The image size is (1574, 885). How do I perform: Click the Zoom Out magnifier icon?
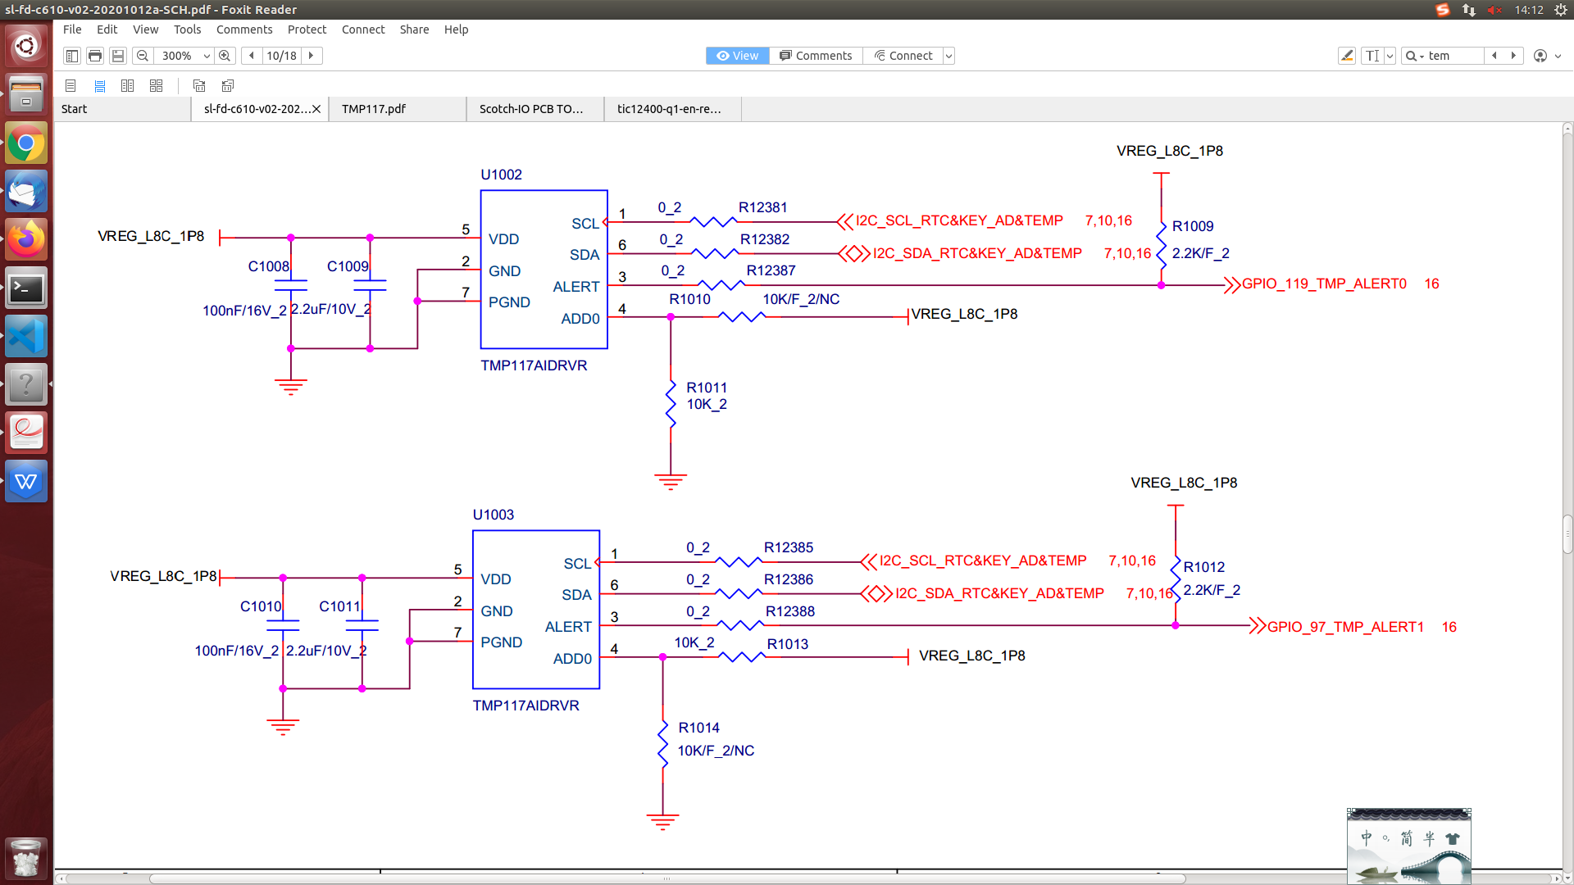(x=143, y=56)
